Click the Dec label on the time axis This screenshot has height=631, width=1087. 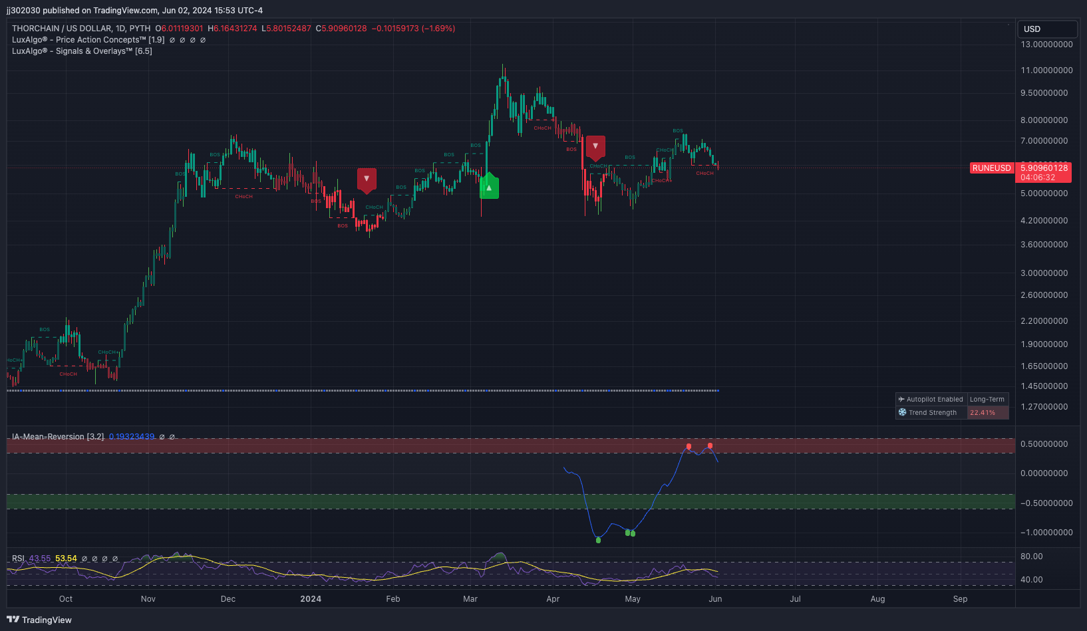pyautogui.click(x=228, y=599)
